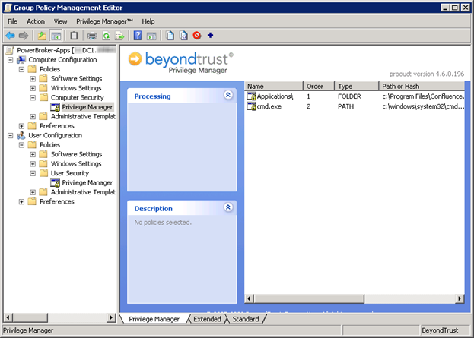
Task: Select Software Settings under User Configuration
Action: click(77, 154)
